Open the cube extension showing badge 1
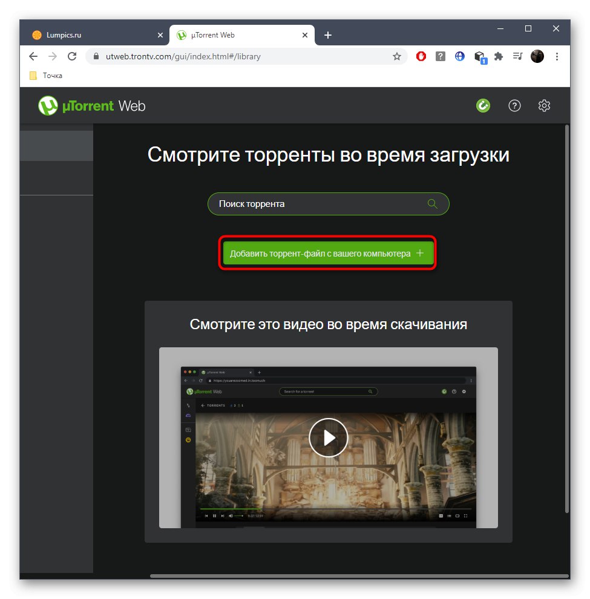The height and width of the screenshot is (599, 590). 479,56
